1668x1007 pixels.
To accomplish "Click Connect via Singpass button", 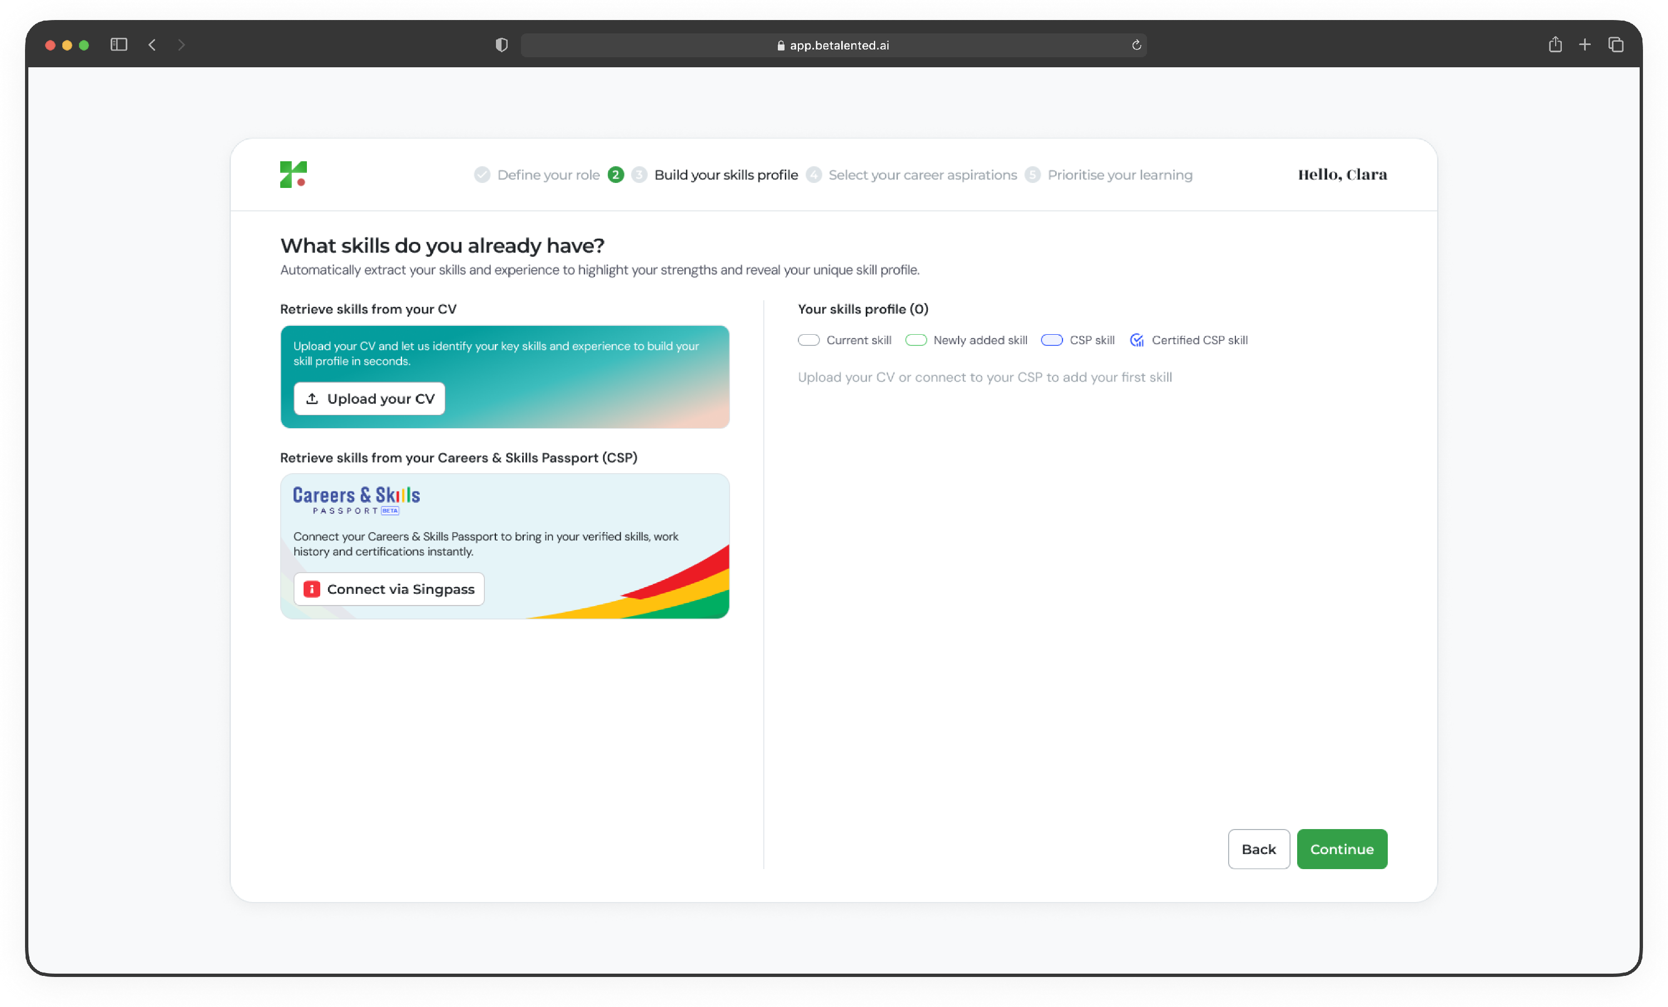I will [x=389, y=589].
